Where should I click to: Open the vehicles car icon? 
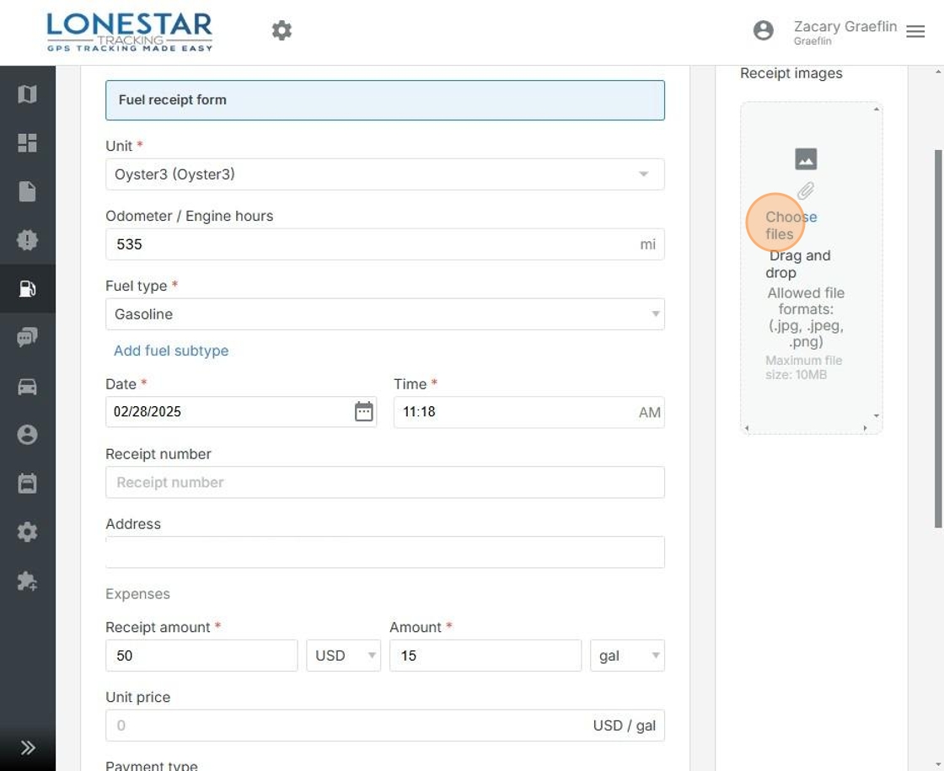tap(27, 387)
